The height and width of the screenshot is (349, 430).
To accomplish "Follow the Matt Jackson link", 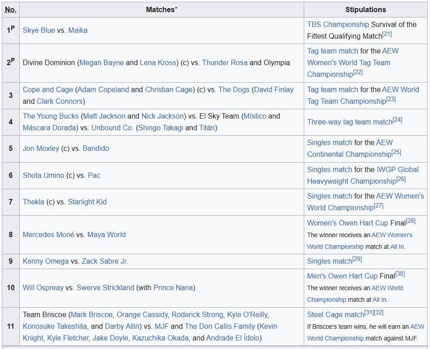I will pyautogui.click(x=104, y=116).
